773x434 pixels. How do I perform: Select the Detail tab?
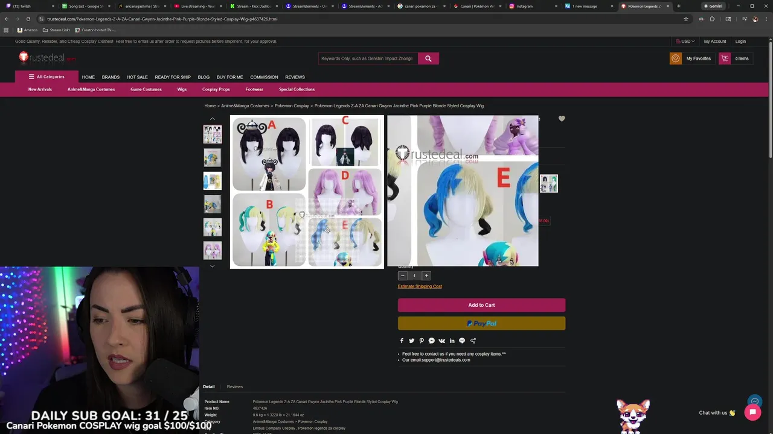[209, 386]
